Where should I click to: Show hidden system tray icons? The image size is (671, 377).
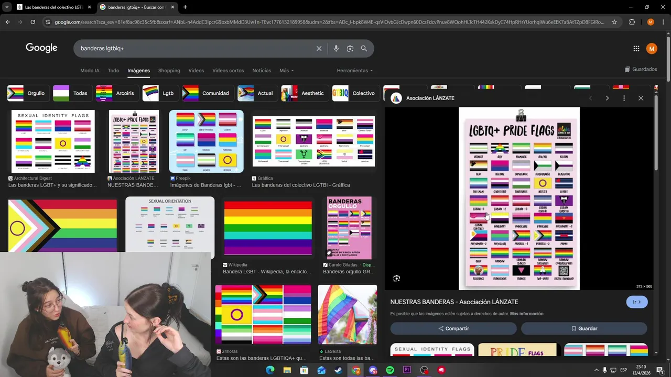tap(596, 370)
